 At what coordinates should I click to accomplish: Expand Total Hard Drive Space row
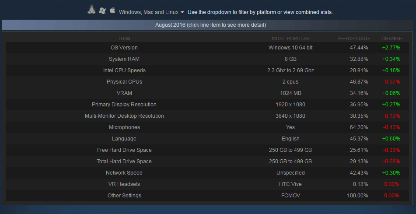[207, 161]
